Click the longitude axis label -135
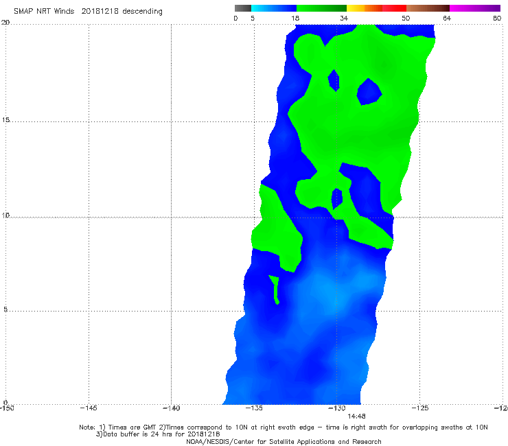Image resolution: width=508 pixels, height=446 pixels. tap(254, 408)
